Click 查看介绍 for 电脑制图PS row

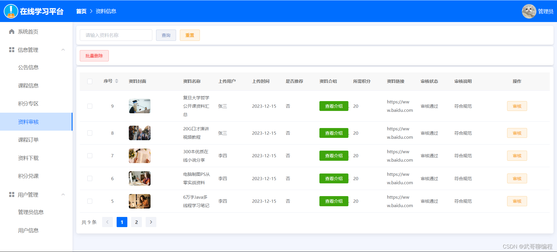[x=334, y=178]
